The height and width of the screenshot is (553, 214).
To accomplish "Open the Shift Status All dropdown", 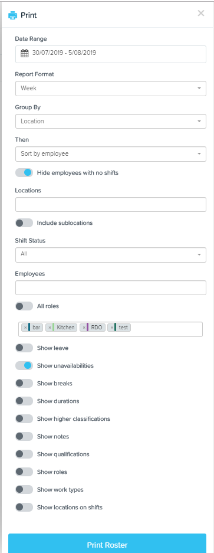I will [x=111, y=254].
